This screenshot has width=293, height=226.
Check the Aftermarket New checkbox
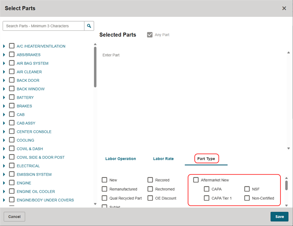pyautogui.click(x=196, y=180)
